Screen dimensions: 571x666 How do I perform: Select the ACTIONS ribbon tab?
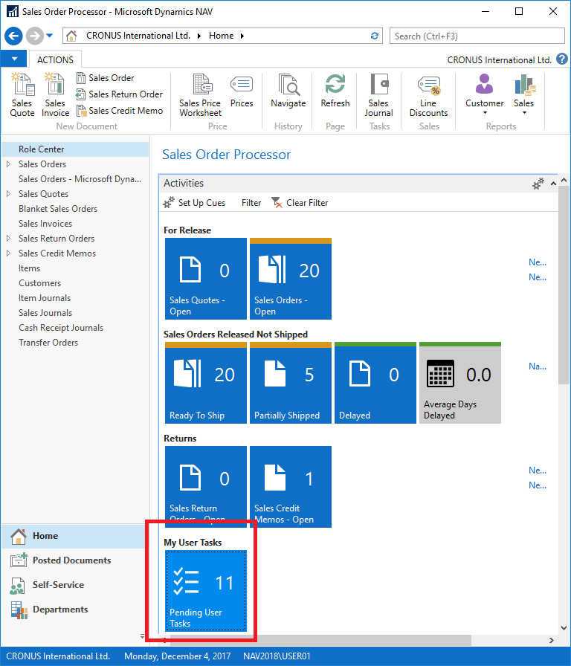56,59
